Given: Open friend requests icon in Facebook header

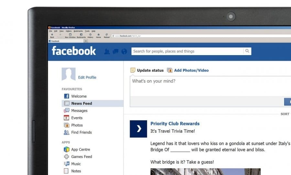Looking at the screenshot, I should [x=107, y=52].
